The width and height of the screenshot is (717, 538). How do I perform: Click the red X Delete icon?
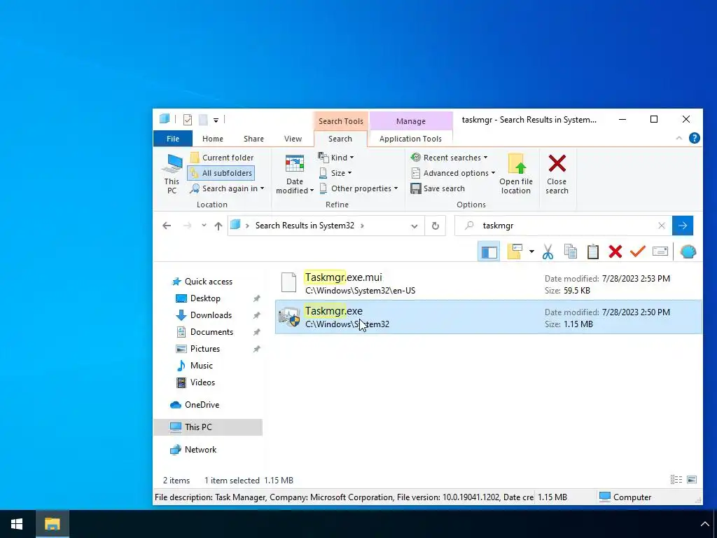[x=615, y=251]
